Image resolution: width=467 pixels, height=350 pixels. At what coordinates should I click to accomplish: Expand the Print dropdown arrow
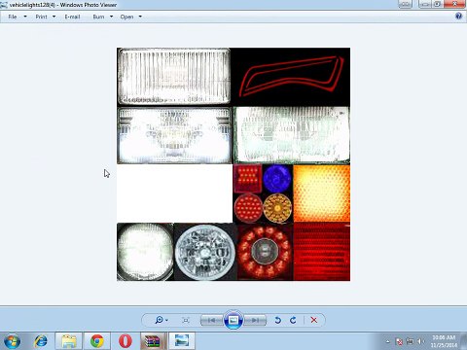click(x=54, y=17)
